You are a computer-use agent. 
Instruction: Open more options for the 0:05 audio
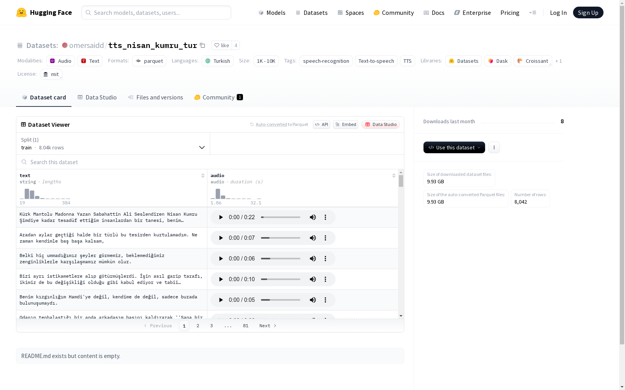[x=325, y=300]
